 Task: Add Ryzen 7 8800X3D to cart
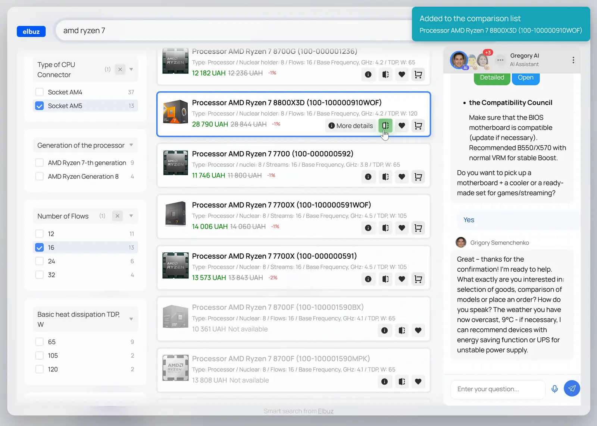click(418, 126)
